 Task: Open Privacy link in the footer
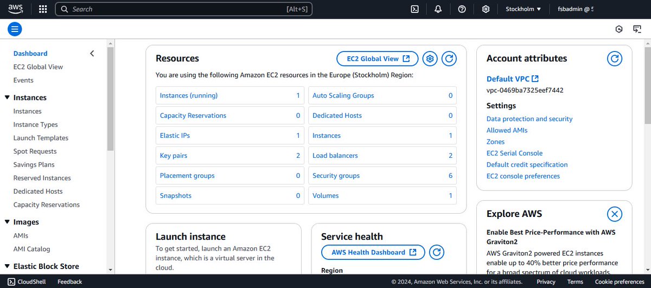(546, 281)
